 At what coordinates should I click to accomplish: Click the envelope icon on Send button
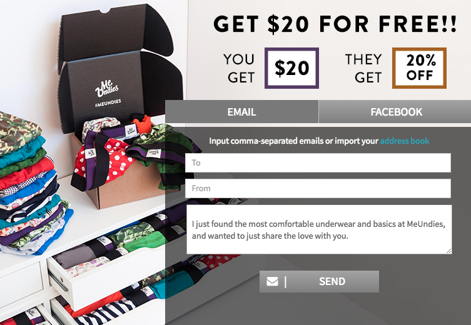point(272,281)
